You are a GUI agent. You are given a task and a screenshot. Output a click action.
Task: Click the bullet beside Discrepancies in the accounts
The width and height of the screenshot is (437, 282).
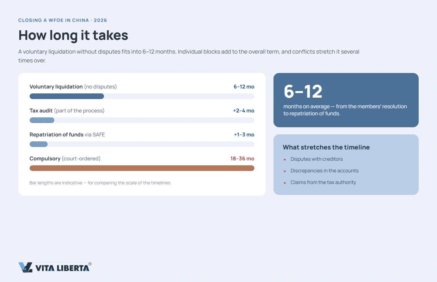[285, 171]
